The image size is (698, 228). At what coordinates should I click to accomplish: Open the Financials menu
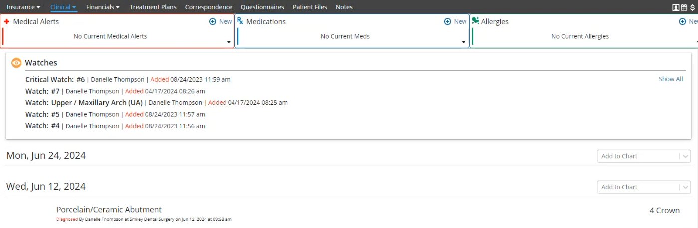coord(103,7)
